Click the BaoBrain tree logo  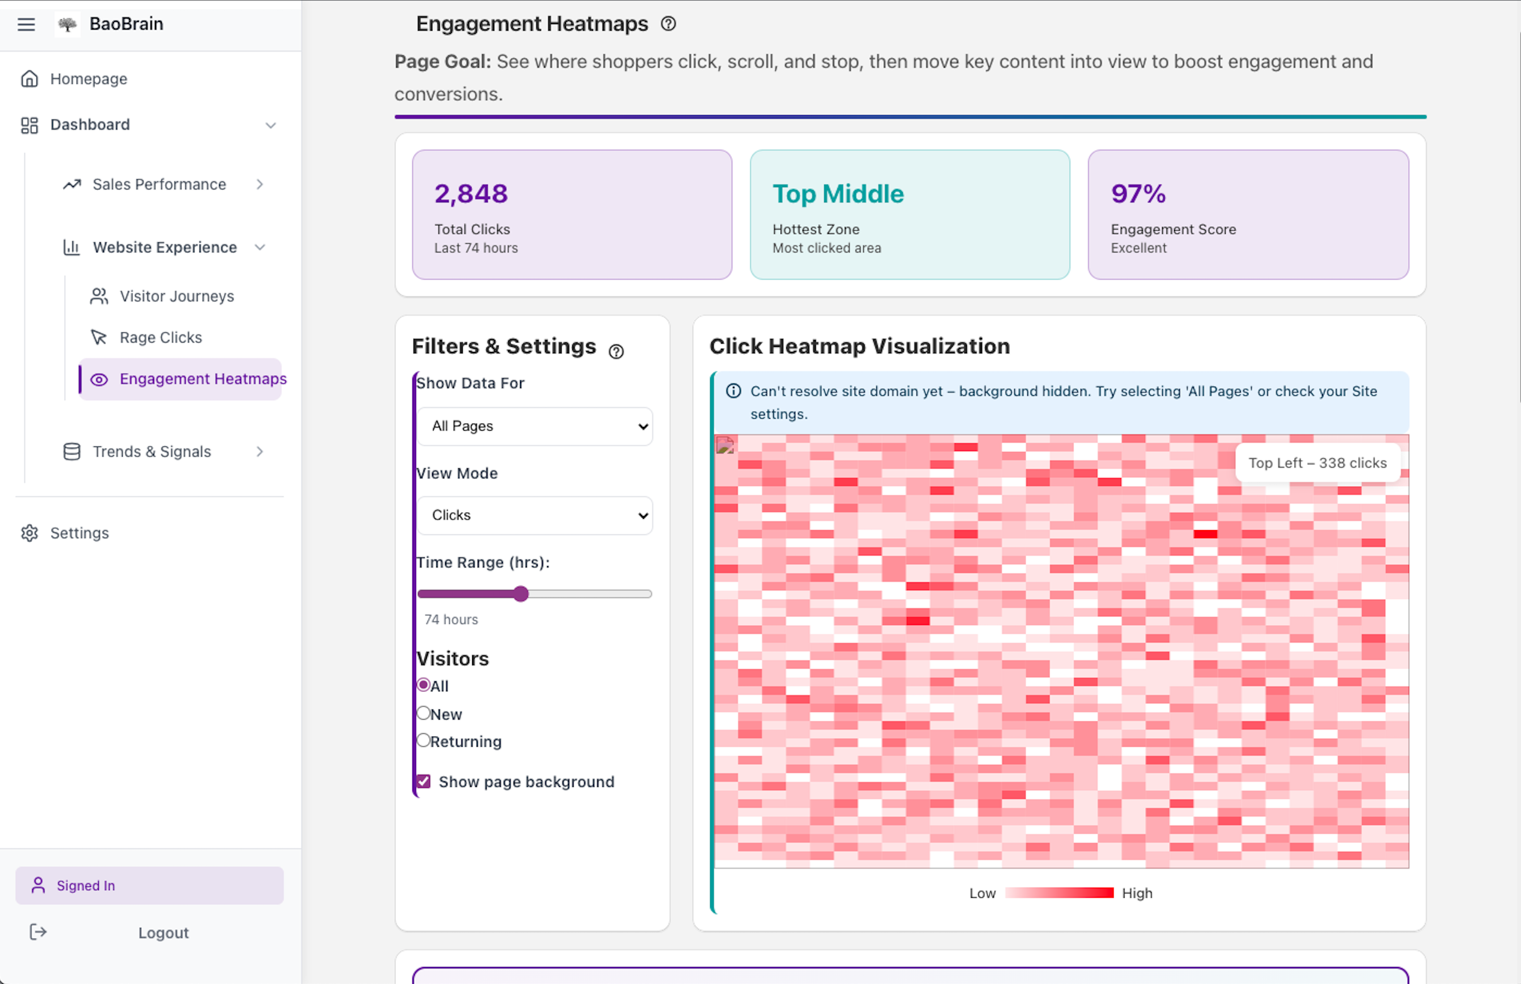point(67,25)
